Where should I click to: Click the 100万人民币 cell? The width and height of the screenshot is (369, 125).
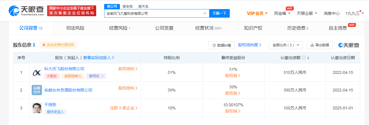pos(295,108)
